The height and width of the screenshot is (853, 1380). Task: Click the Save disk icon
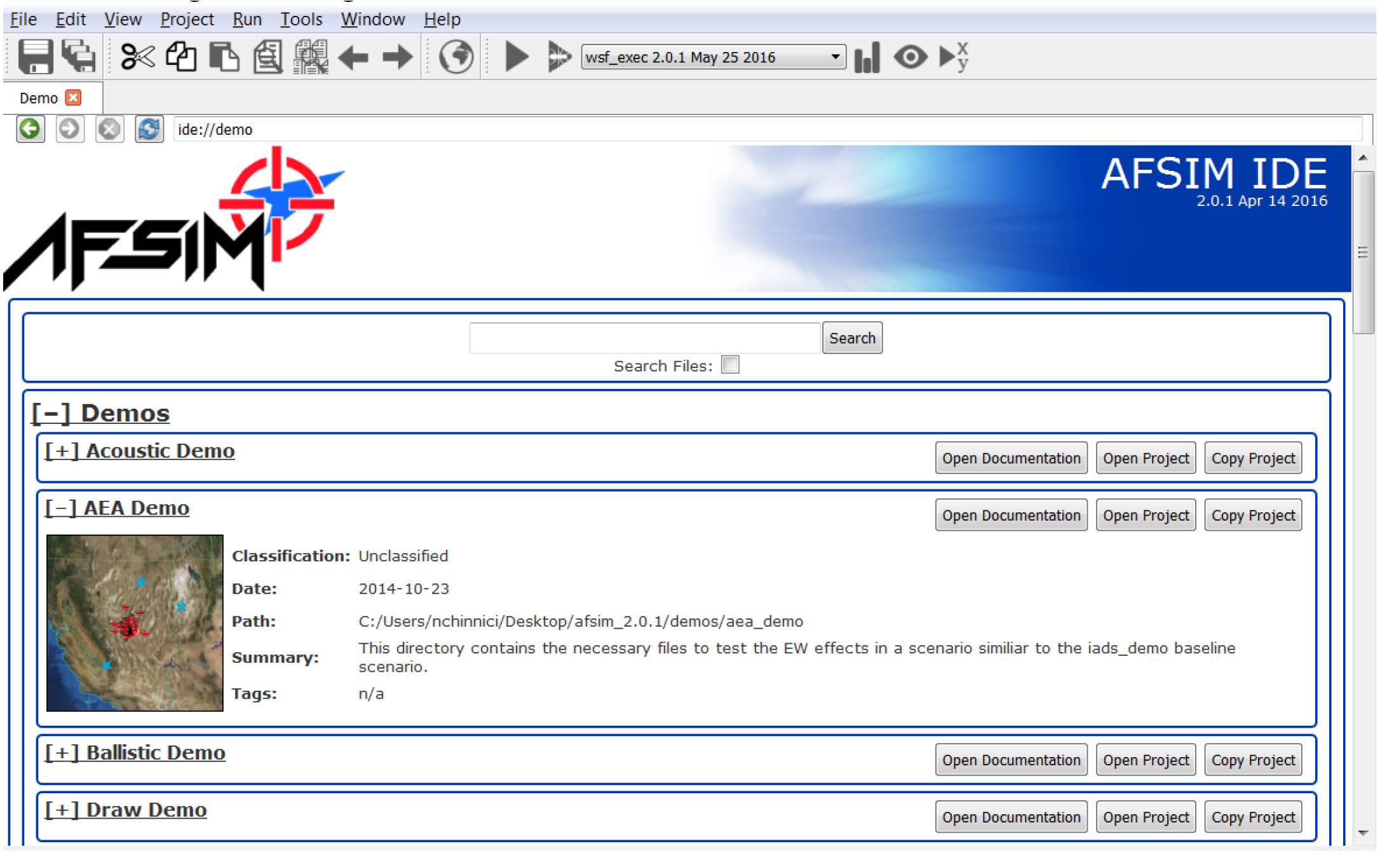(x=35, y=57)
